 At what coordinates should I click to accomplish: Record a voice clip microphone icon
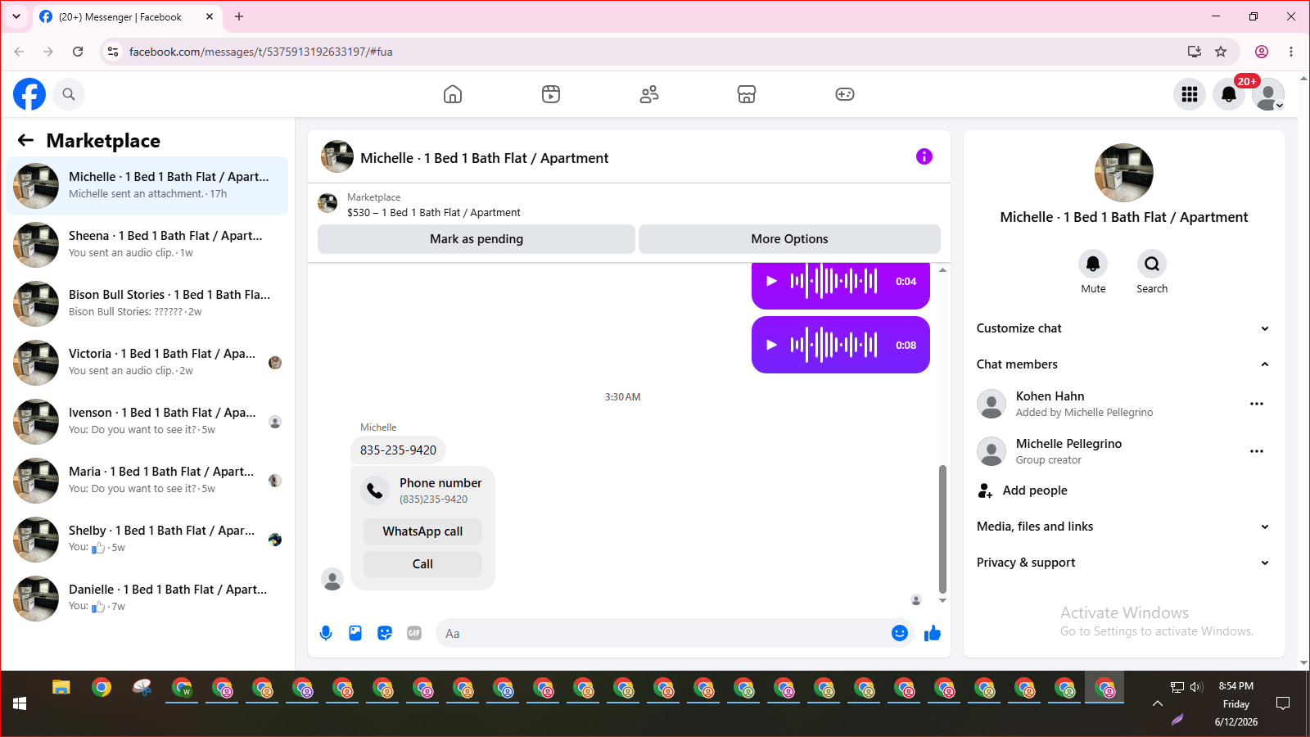[x=326, y=633]
